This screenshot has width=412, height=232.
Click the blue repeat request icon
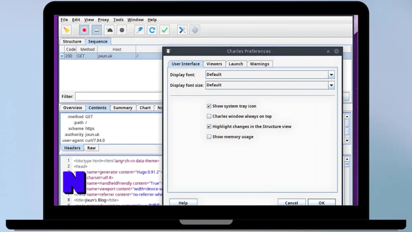(152, 30)
